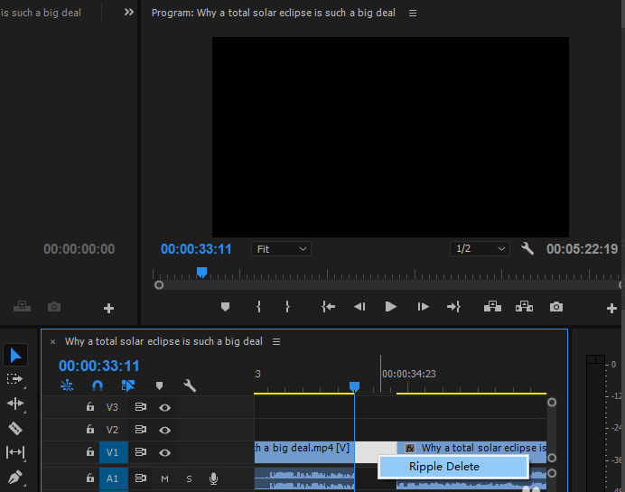The height and width of the screenshot is (492, 625).
Task: Open the Fit zoom level dropdown
Action: (281, 249)
